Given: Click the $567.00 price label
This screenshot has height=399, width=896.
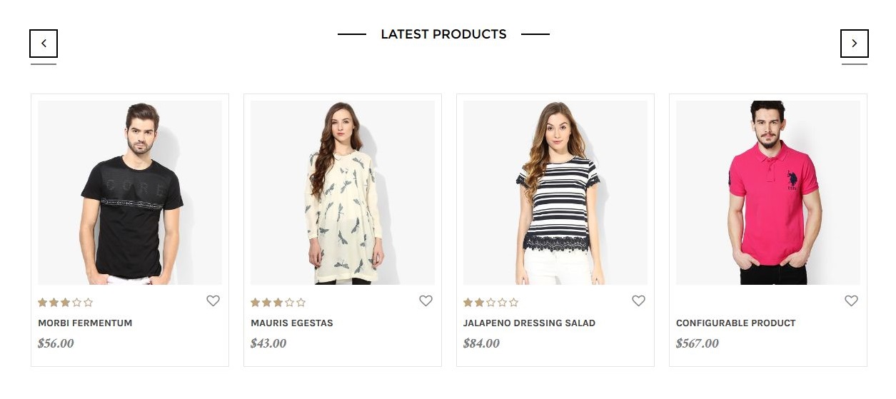Looking at the screenshot, I should click(x=698, y=343).
